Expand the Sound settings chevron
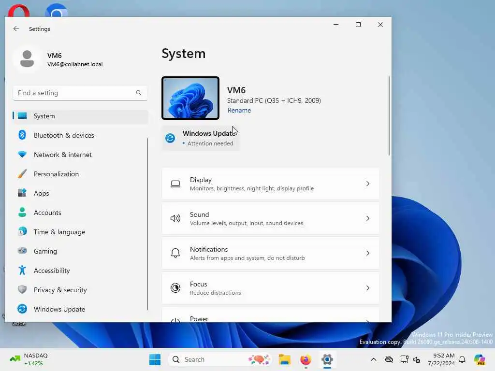The height and width of the screenshot is (371, 495). (x=368, y=218)
